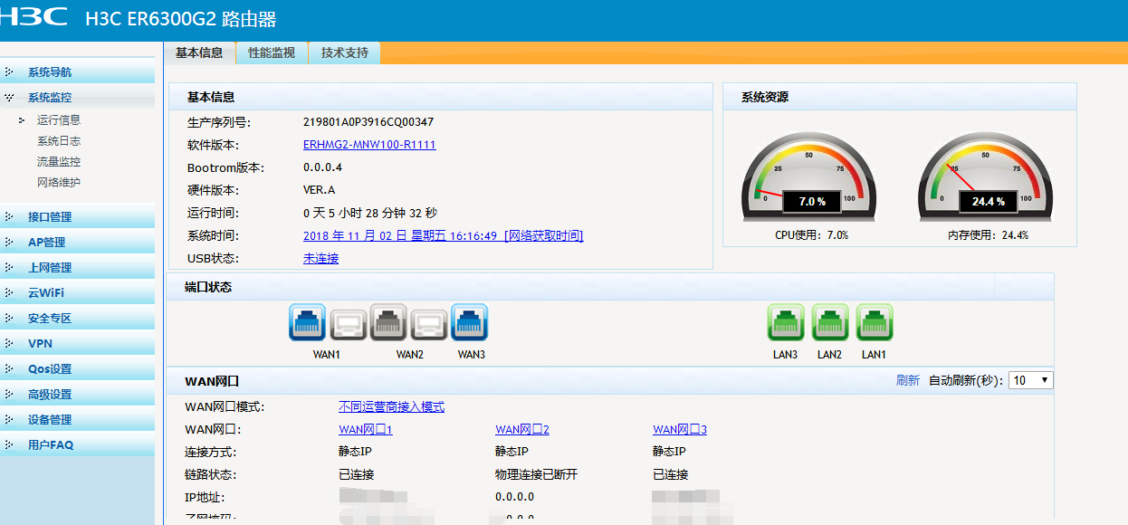
Task: Click the serial number 219801A0P3916CQ00347
Action: [x=368, y=122]
